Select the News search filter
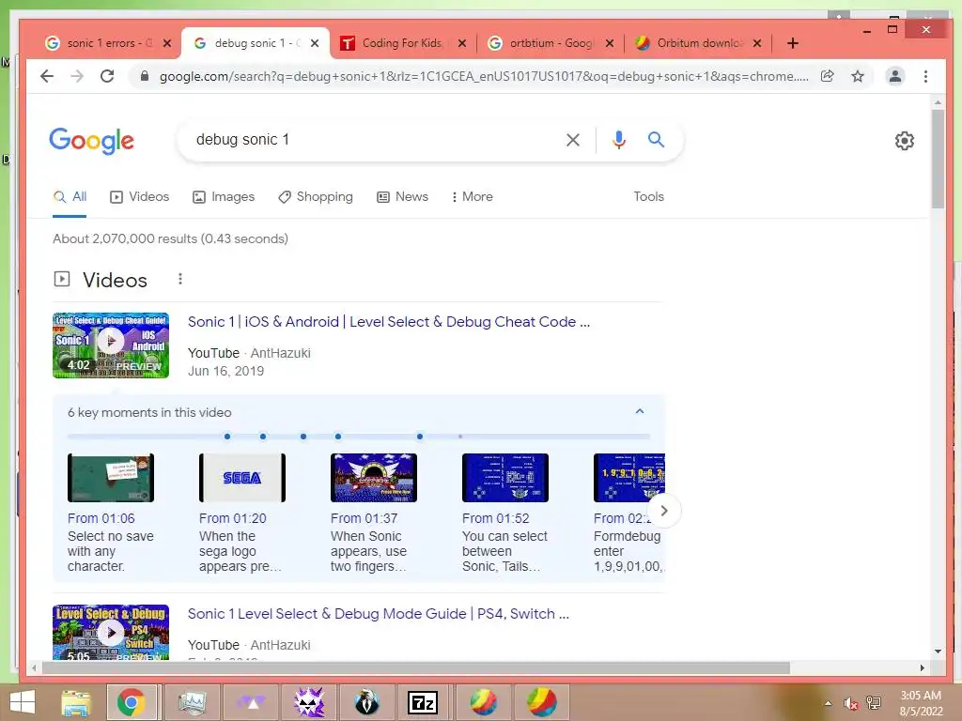The width and height of the screenshot is (962, 721). click(x=402, y=197)
